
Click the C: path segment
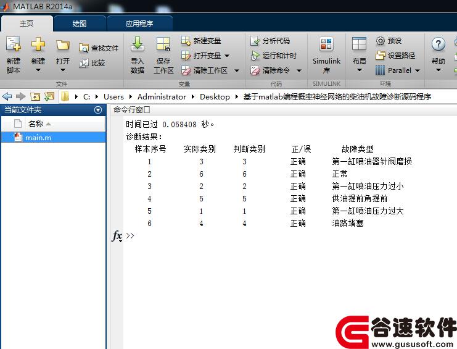[x=86, y=96]
